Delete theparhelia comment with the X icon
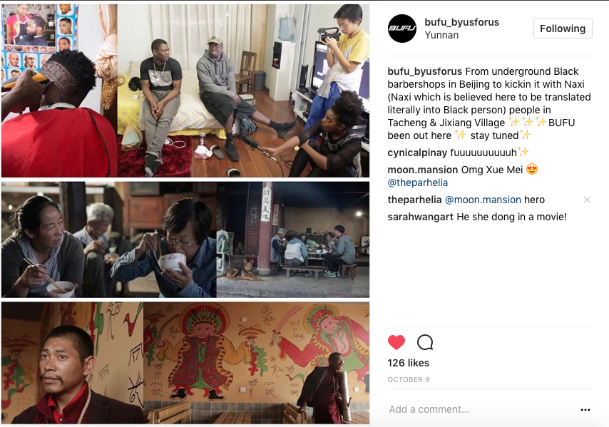 point(587,200)
